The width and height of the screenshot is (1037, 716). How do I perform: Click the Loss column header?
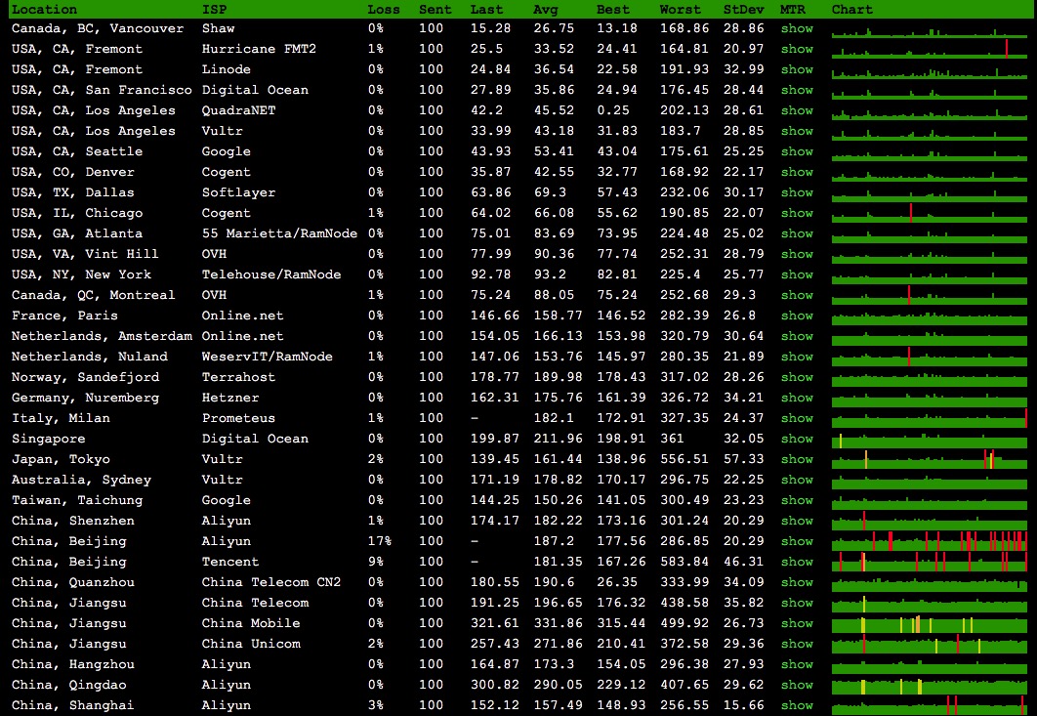pyautogui.click(x=384, y=9)
